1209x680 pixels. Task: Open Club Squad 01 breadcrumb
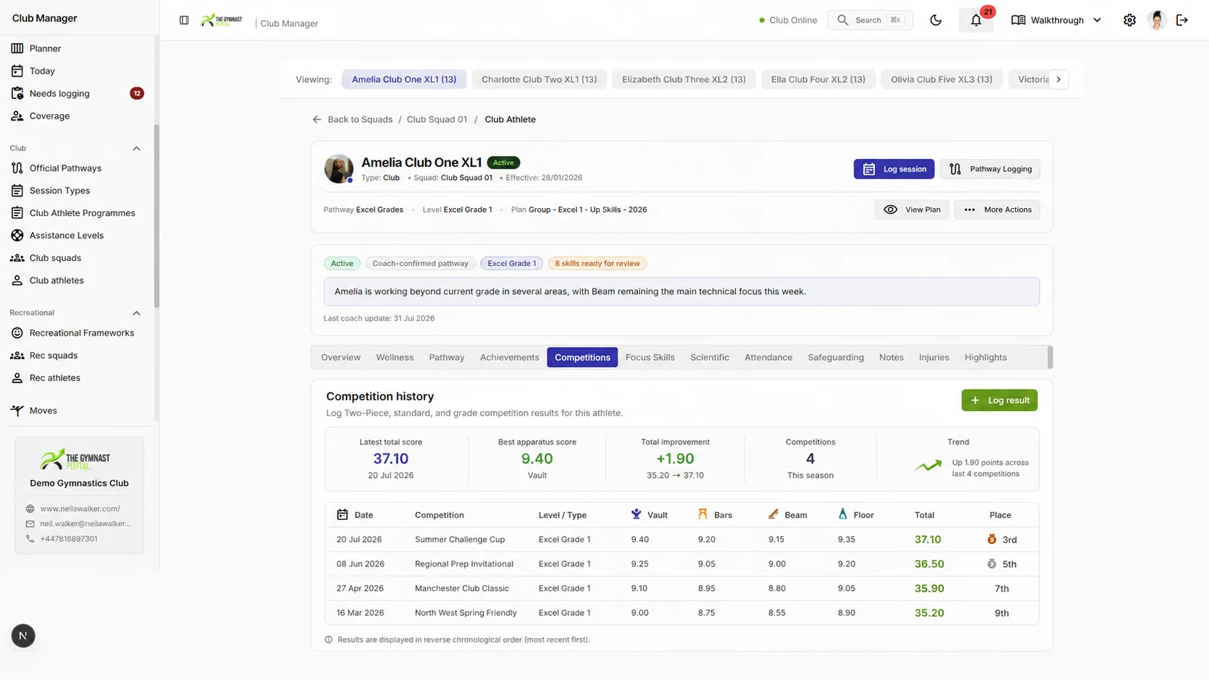[437, 119]
